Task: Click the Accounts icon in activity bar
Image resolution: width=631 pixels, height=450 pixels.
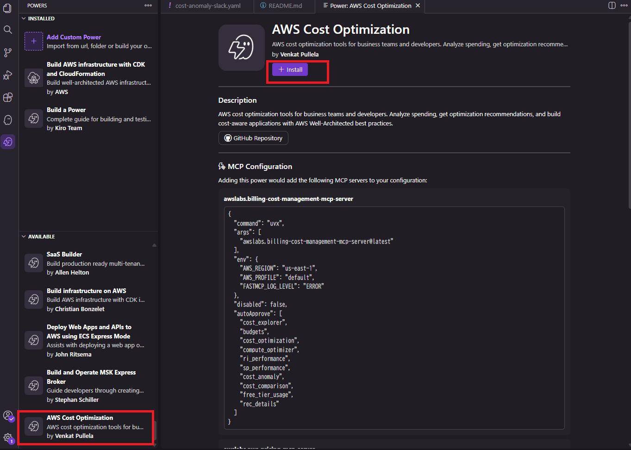Action: coord(7,415)
